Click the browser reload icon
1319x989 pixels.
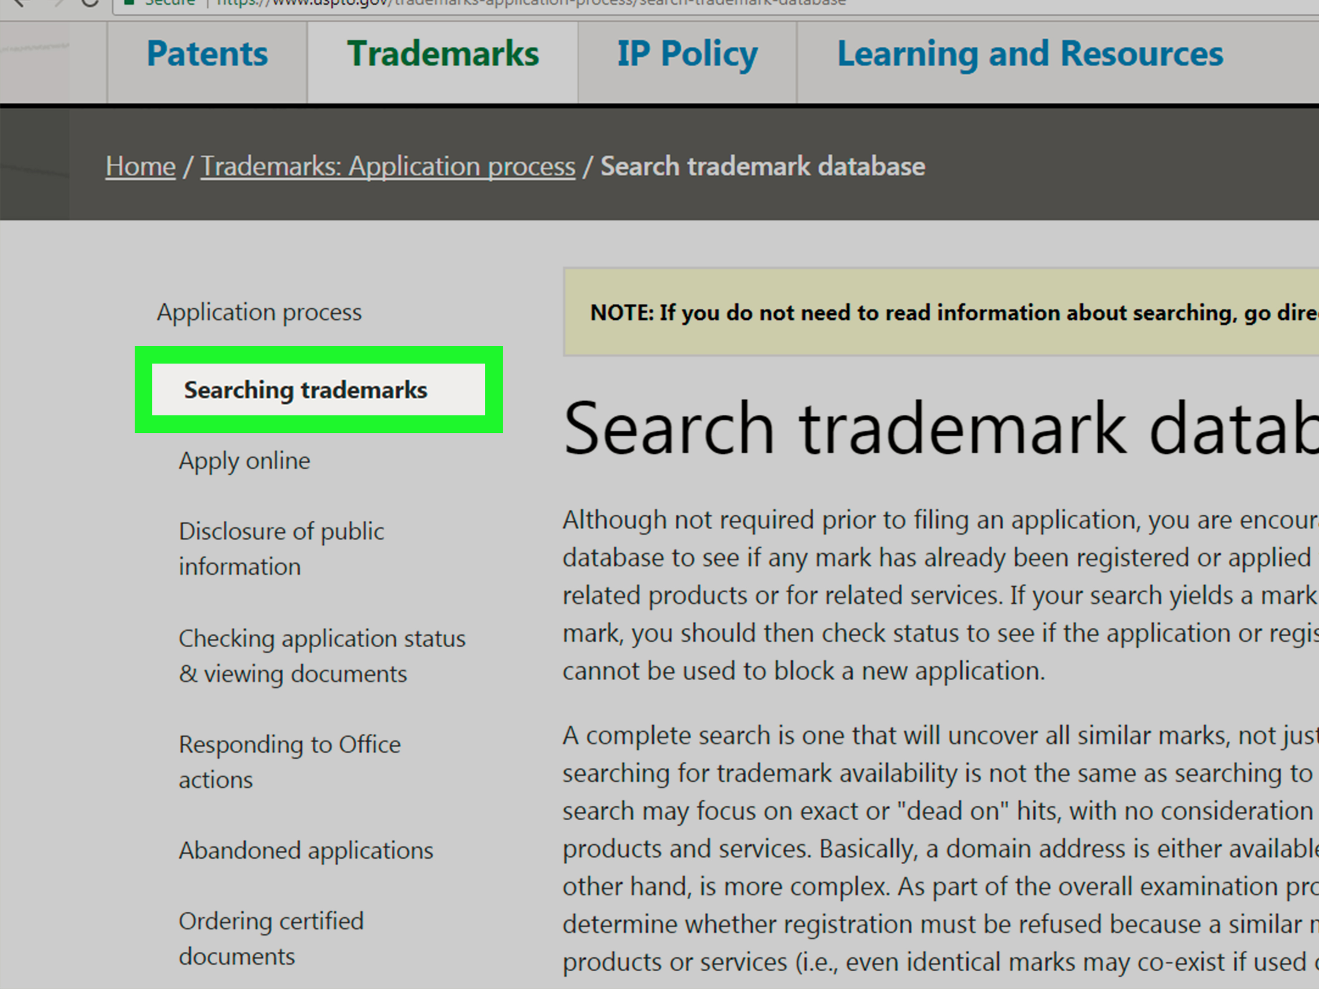point(90,3)
